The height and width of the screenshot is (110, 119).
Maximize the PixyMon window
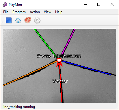(x=99, y=4)
